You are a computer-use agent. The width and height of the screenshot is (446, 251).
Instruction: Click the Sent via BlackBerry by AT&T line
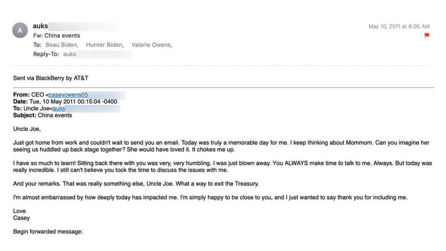click(51, 78)
